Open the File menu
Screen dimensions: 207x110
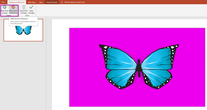click(x=3, y=2)
